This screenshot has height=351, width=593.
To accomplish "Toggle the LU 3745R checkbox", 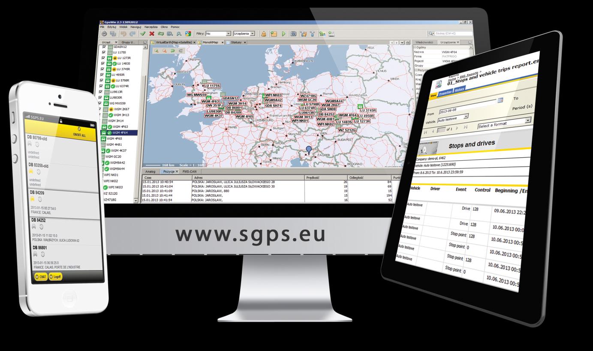I will tap(102, 69).
